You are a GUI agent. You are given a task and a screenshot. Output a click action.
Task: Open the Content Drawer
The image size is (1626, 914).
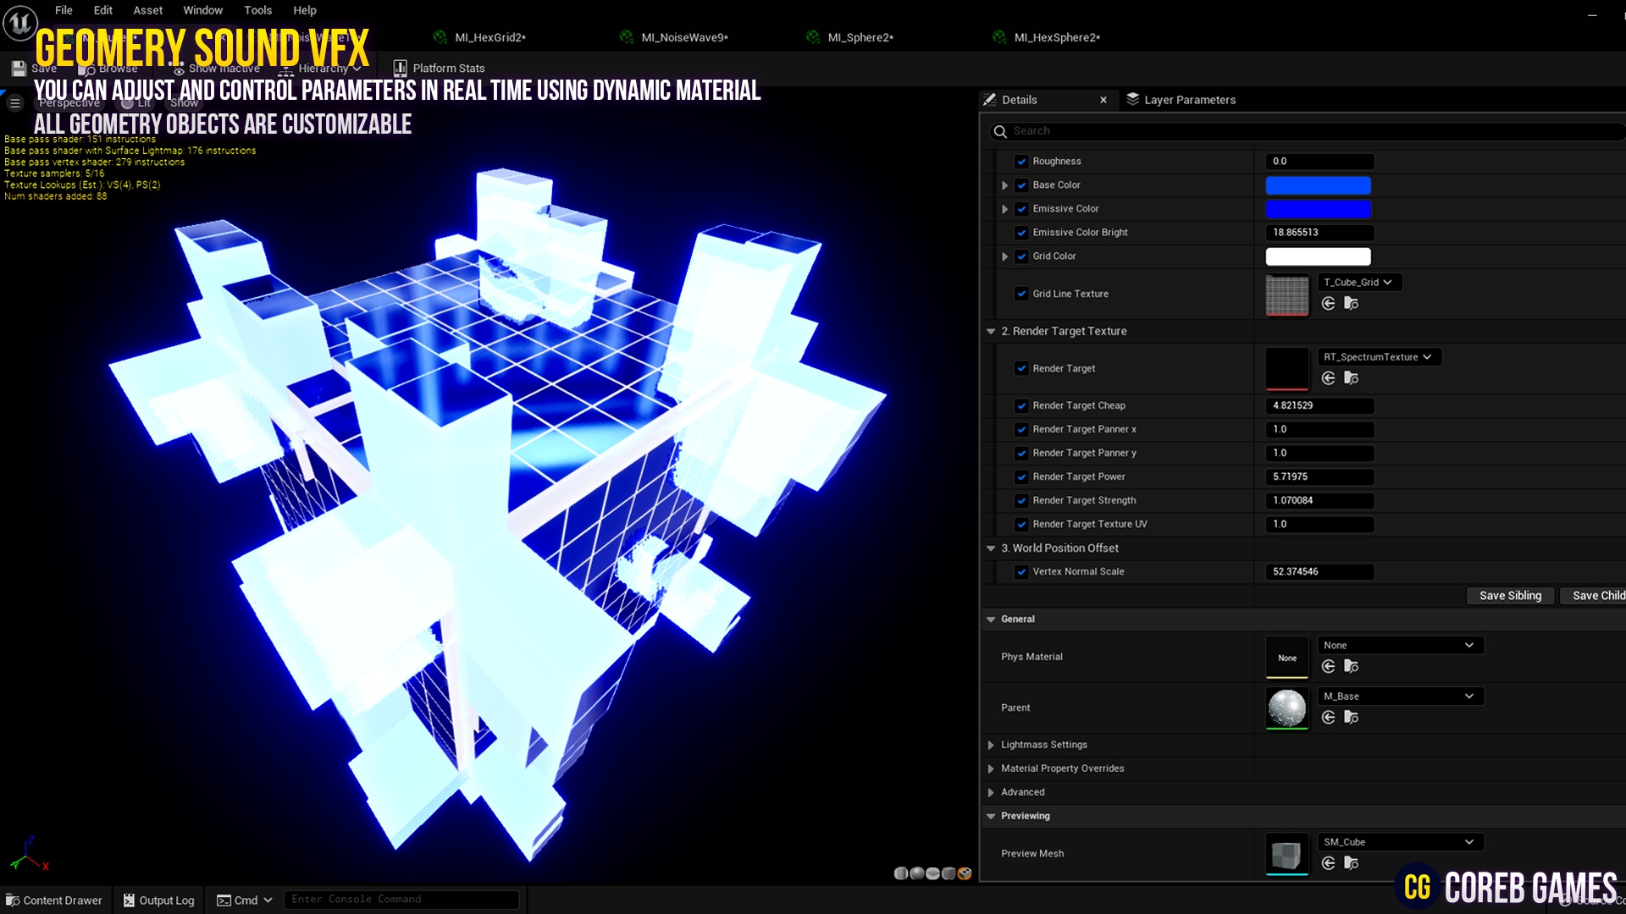pyautogui.click(x=54, y=900)
